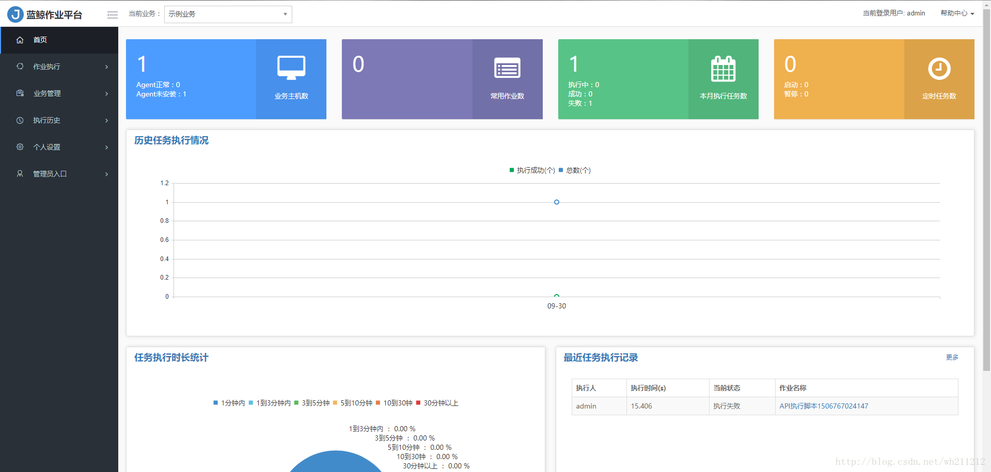Click the 常用作业数 label
The height and width of the screenshot is (472, 991).
click(507, 96)
